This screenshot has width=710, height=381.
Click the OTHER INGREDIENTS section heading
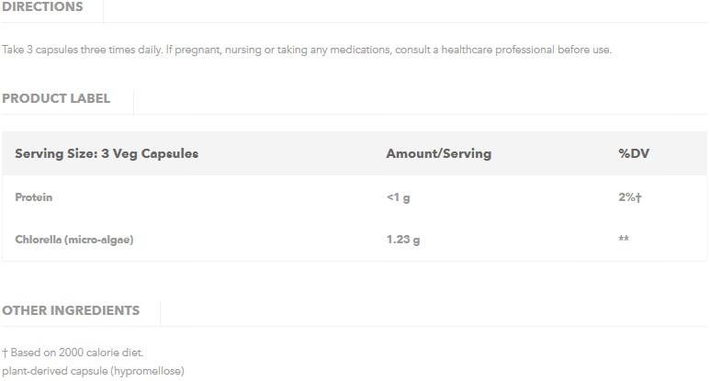tap(71, 310)
